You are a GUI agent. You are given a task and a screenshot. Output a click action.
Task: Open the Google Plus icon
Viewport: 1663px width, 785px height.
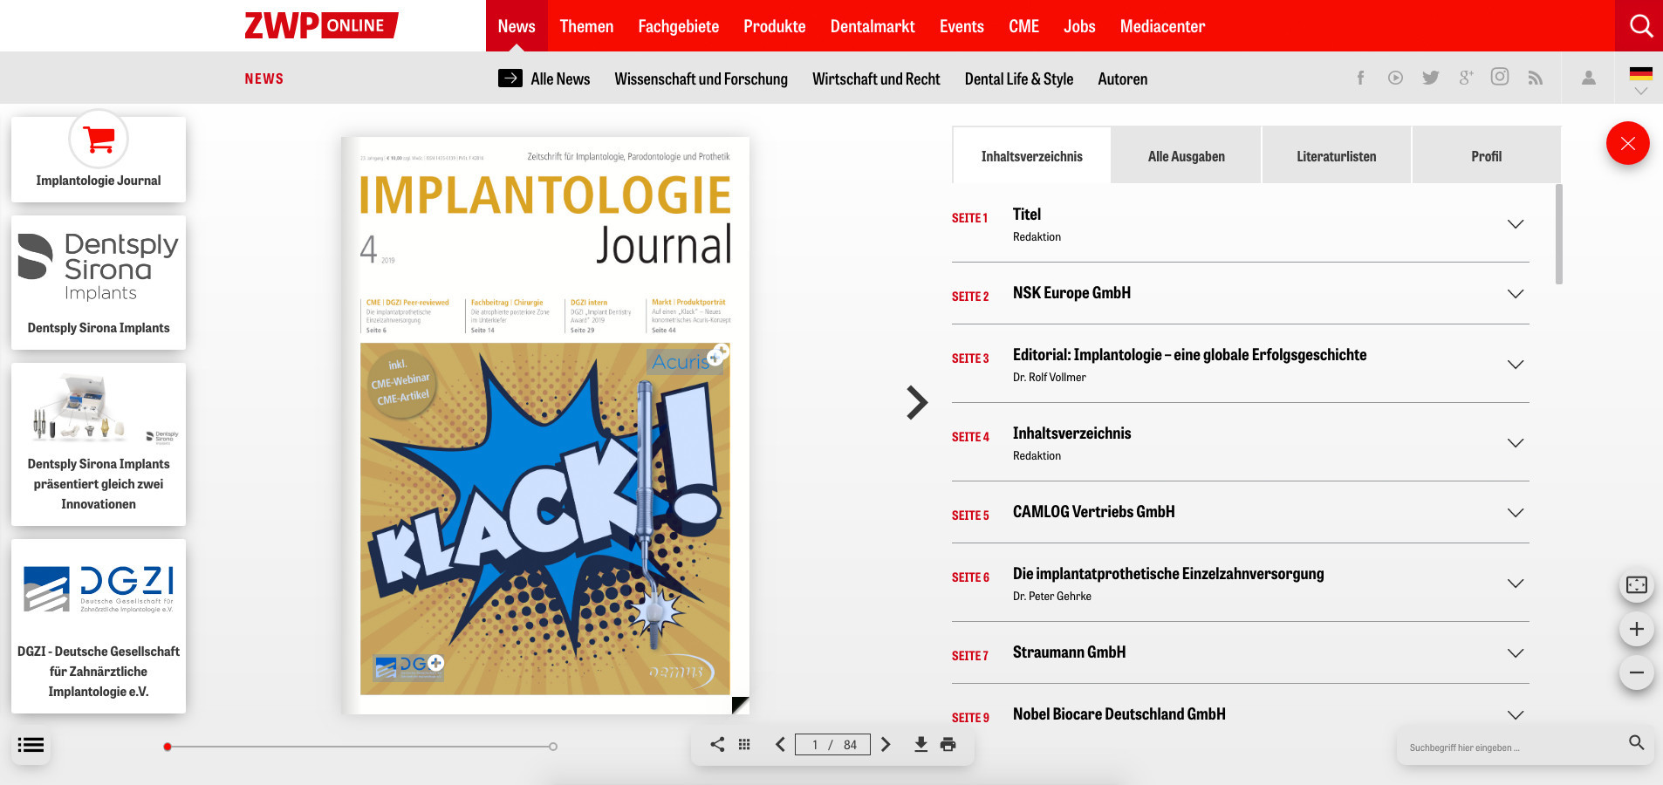1466,78
